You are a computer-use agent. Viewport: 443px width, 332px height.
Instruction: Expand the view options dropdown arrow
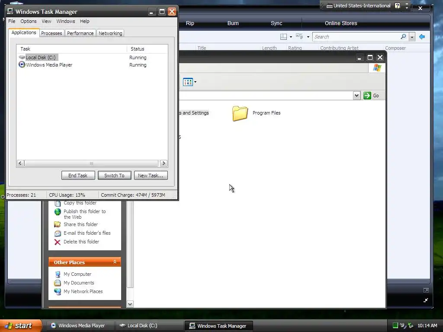click(x=308, y=37)
